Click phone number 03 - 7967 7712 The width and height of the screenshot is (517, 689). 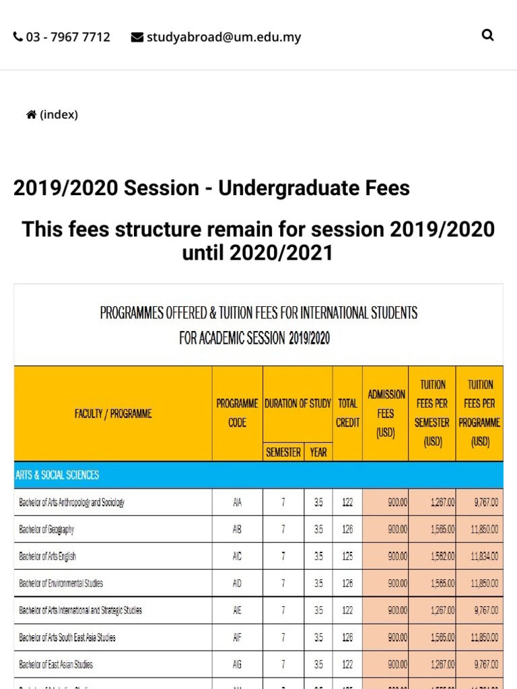68,37
